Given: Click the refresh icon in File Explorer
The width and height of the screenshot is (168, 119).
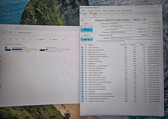Looking at the screenshot, I should pos(4,32).
